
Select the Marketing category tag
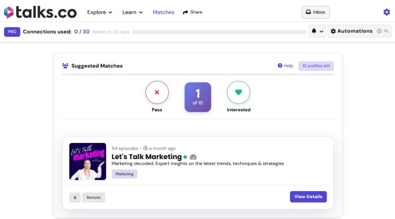(x=124, y=174)
